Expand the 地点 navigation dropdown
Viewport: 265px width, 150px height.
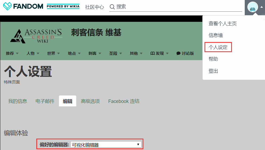point(74,53)
